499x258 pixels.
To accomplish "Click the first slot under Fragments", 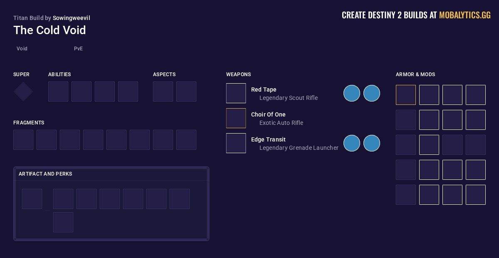I will tap(23, 140).
